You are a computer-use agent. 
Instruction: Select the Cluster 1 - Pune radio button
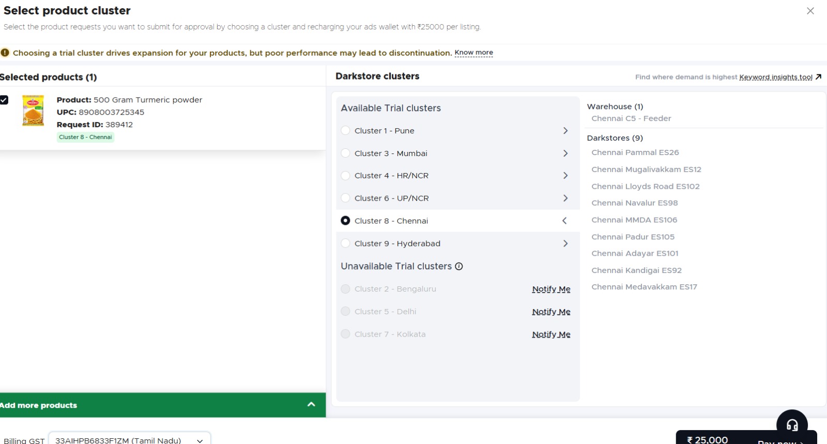tap(346, 131)
